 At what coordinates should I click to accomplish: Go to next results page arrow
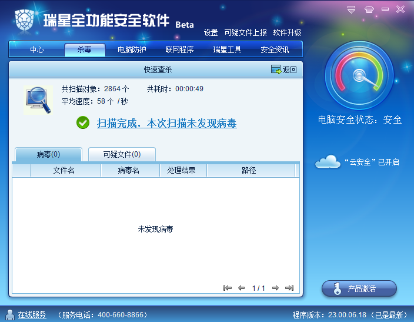(275, 288)
